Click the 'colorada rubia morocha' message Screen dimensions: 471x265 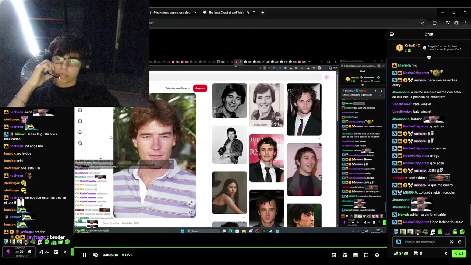(438, 192)
